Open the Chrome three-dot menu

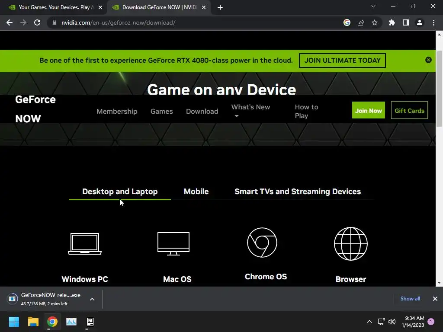(433, 22)
